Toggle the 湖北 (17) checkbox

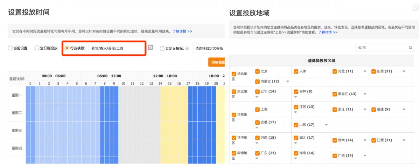[x=296, y=138]
